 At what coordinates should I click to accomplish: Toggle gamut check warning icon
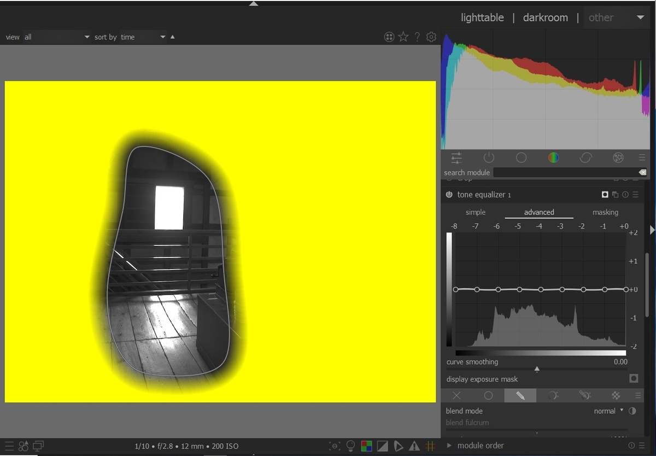tap(414, 446)
